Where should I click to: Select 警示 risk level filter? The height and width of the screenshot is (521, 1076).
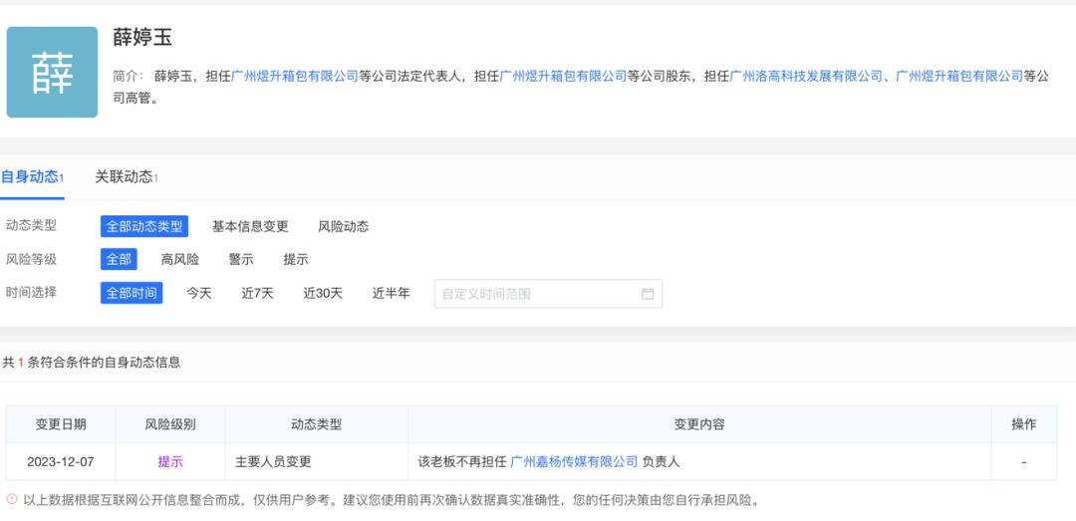click(241, 259)
